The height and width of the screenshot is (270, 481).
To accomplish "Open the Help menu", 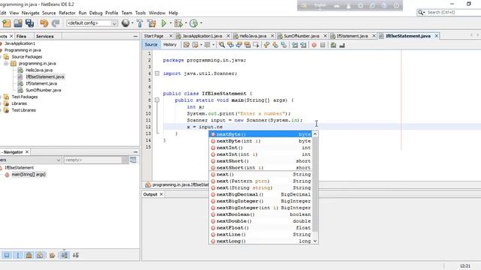I will click(174, 13).
